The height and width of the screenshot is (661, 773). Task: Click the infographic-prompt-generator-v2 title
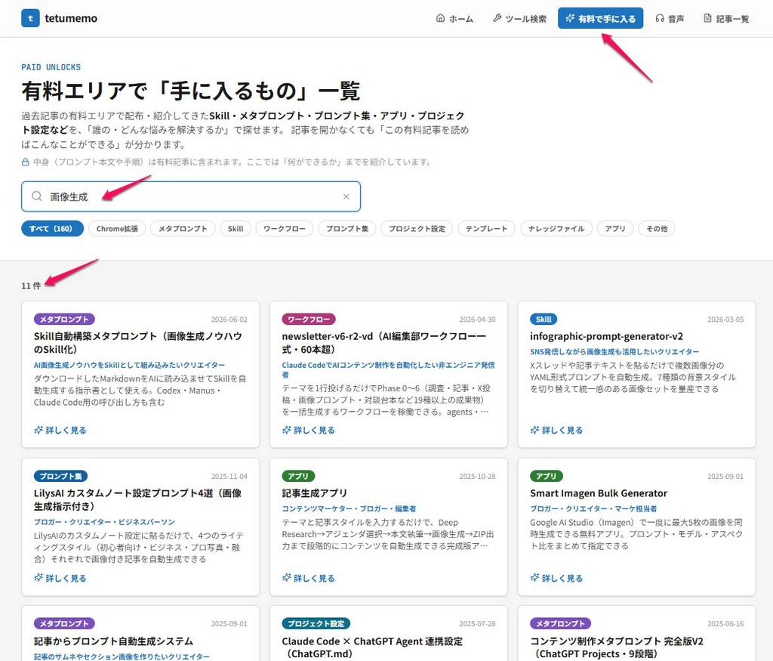tap(606, 336)
